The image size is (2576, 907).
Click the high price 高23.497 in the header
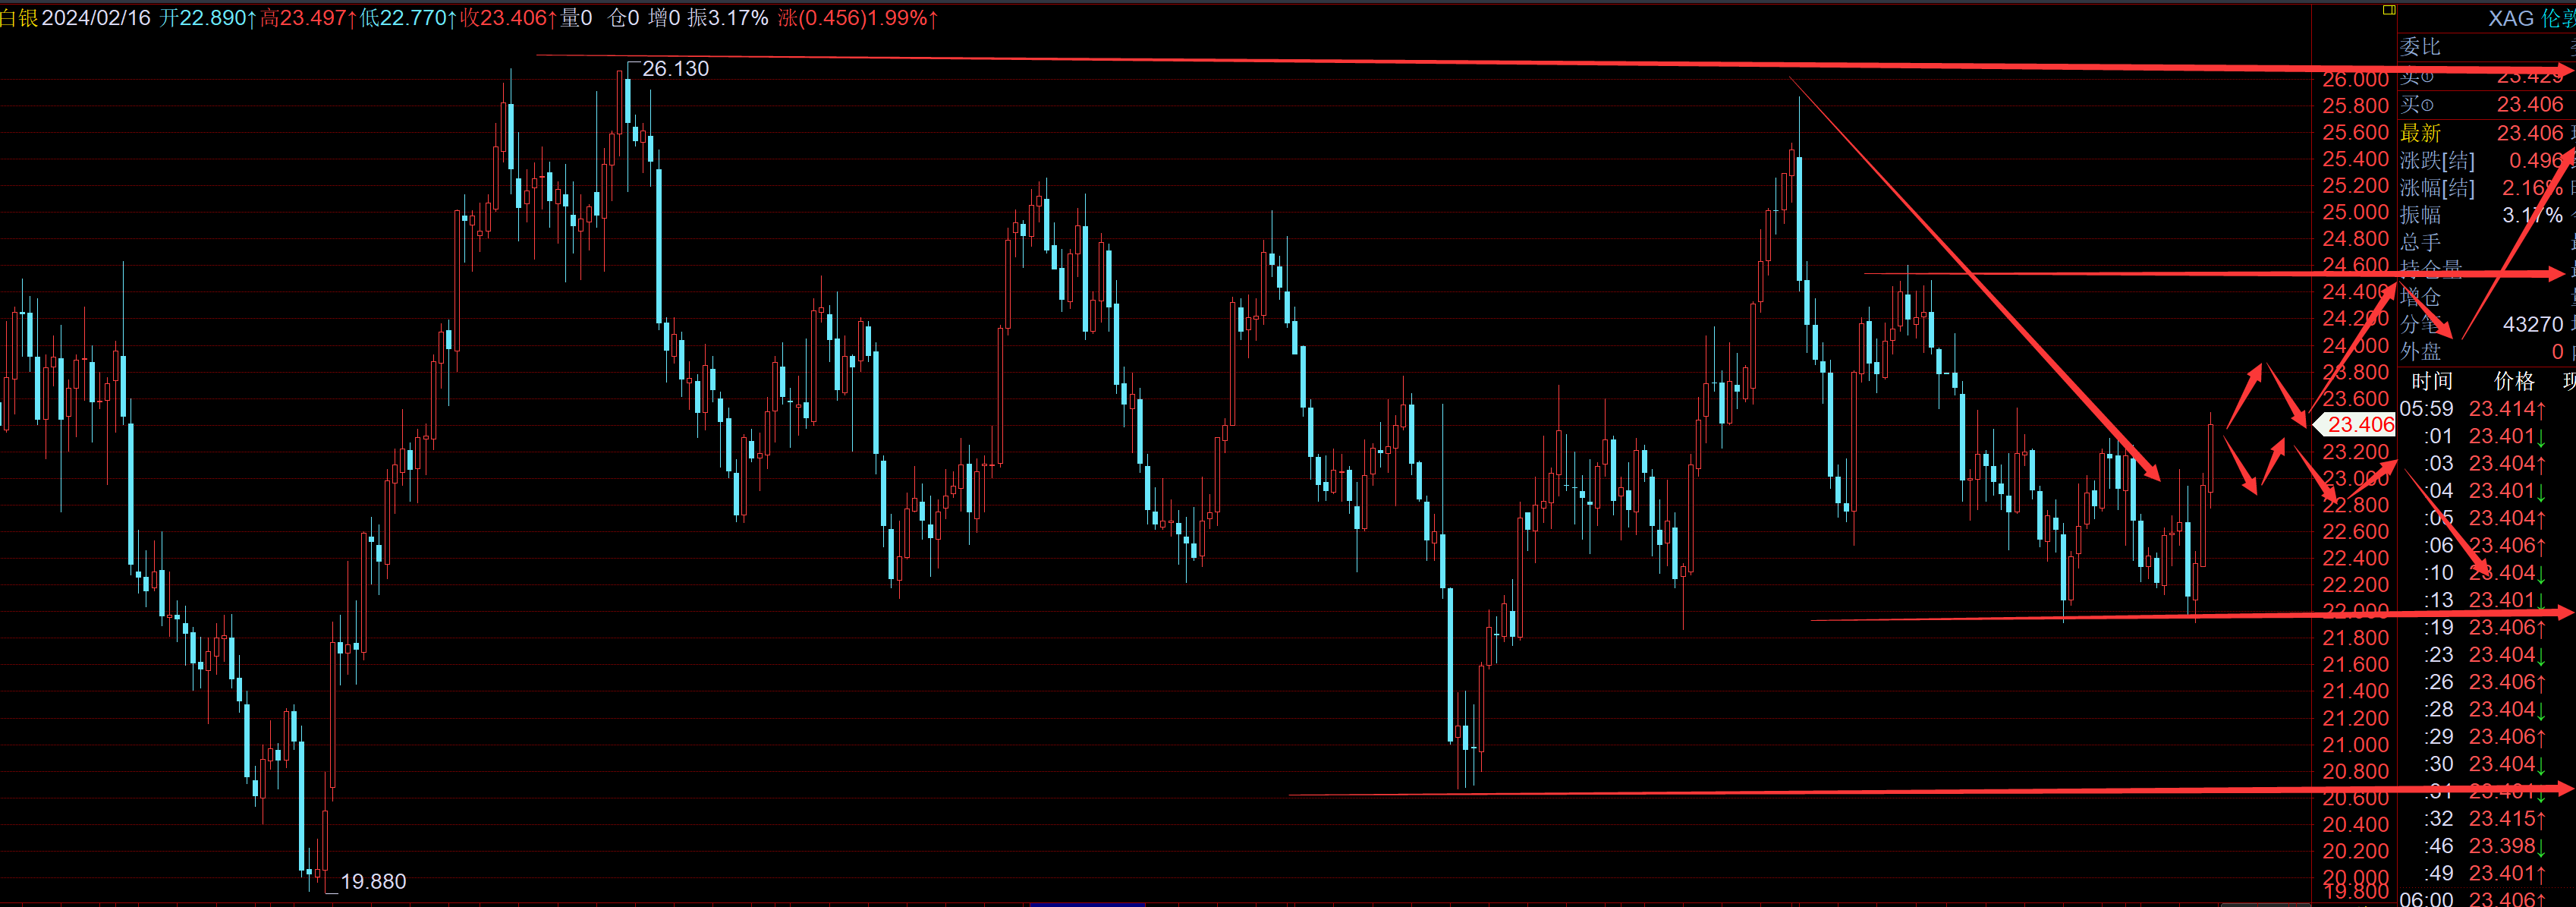[x=308, y=18]
